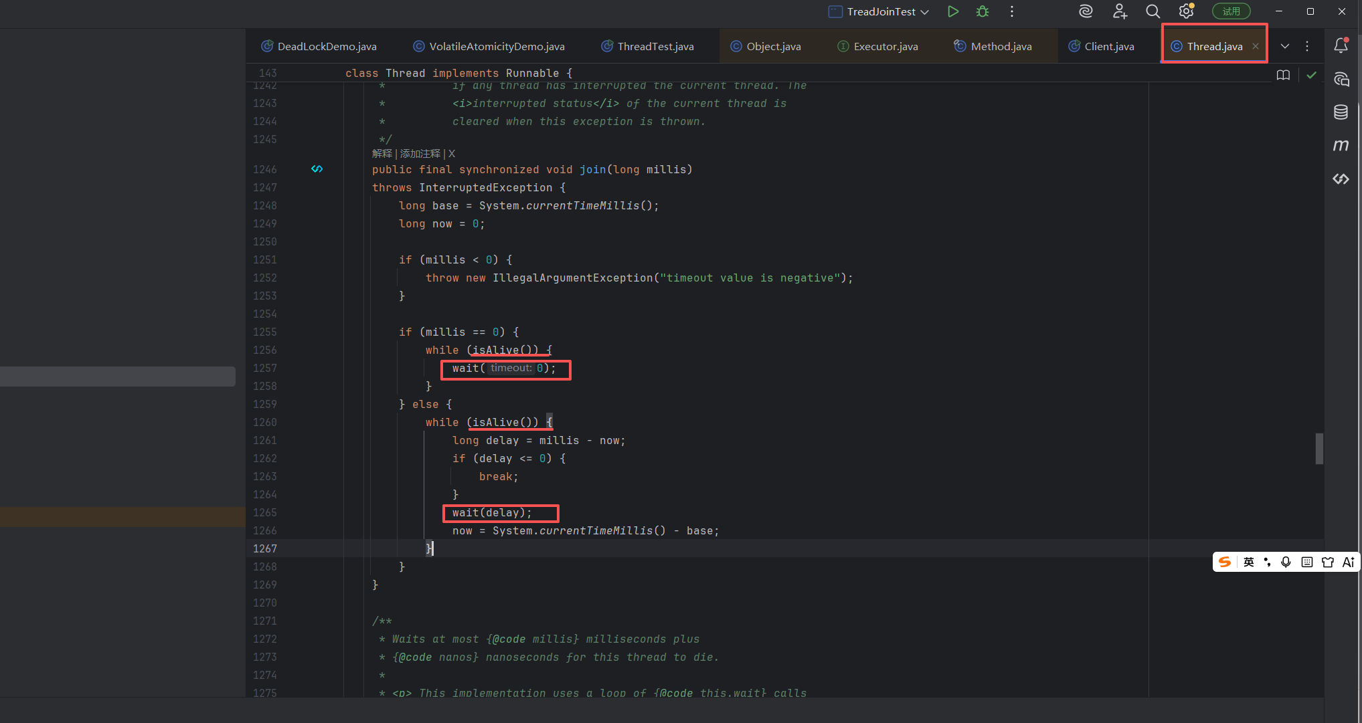The height and width of the screenshot is (723, 1362).
Task: Run the TreadJoinTest configuration
Action: click(x=953, y=11)
